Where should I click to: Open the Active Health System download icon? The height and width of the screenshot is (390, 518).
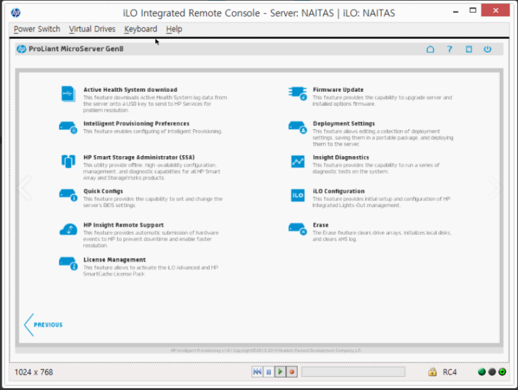point(68,94)
